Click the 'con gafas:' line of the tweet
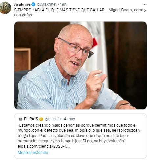 pos(23,15)
